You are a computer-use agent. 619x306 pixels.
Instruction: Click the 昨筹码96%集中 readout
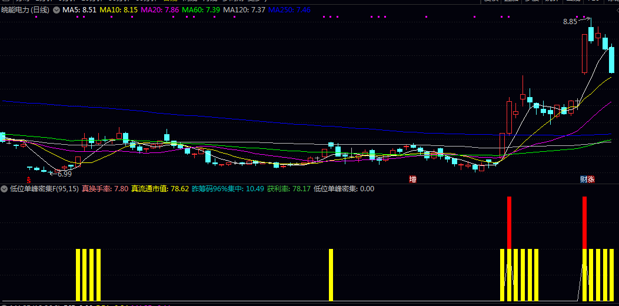228,189
